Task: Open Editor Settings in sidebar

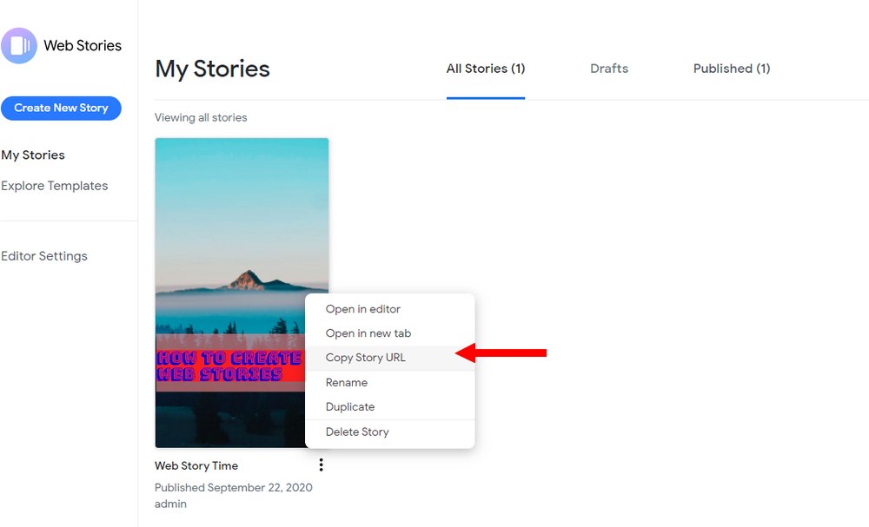Action: click(44, 256)
